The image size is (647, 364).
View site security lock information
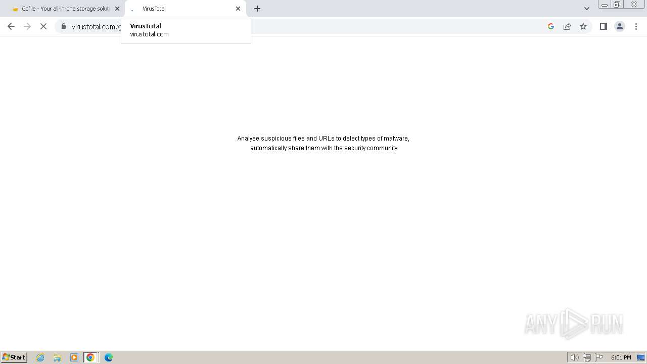64,27
